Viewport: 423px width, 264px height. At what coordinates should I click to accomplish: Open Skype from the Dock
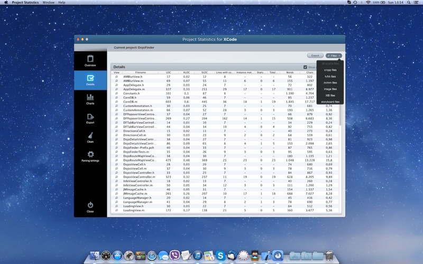point(220,256)
